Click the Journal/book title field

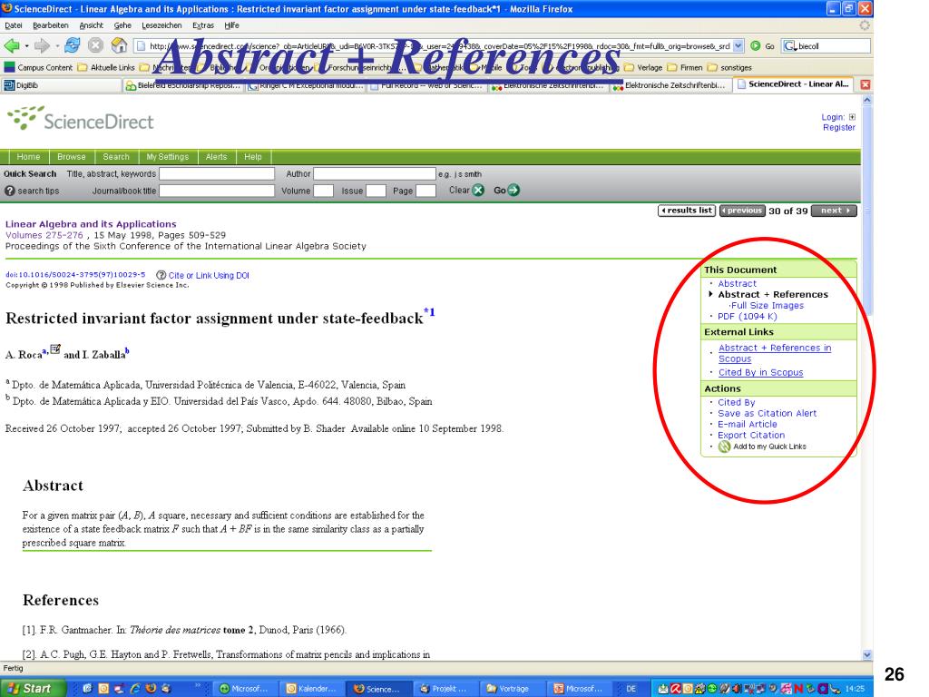(x=217, y=191)
